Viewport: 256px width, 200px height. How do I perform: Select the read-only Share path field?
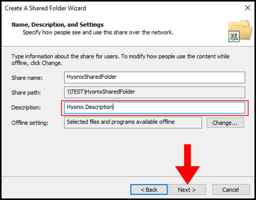(x=154, y=92)
